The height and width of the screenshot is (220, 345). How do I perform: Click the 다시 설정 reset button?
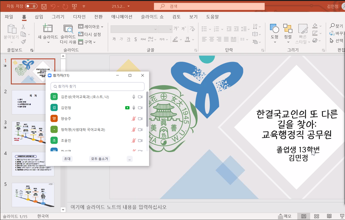point(90,34)
